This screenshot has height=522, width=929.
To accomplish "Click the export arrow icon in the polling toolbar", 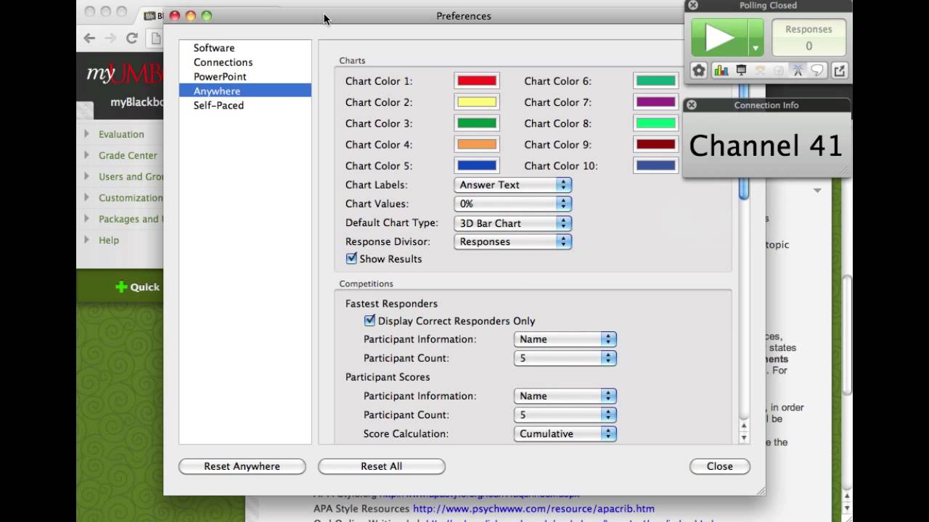I will point(839,70).
